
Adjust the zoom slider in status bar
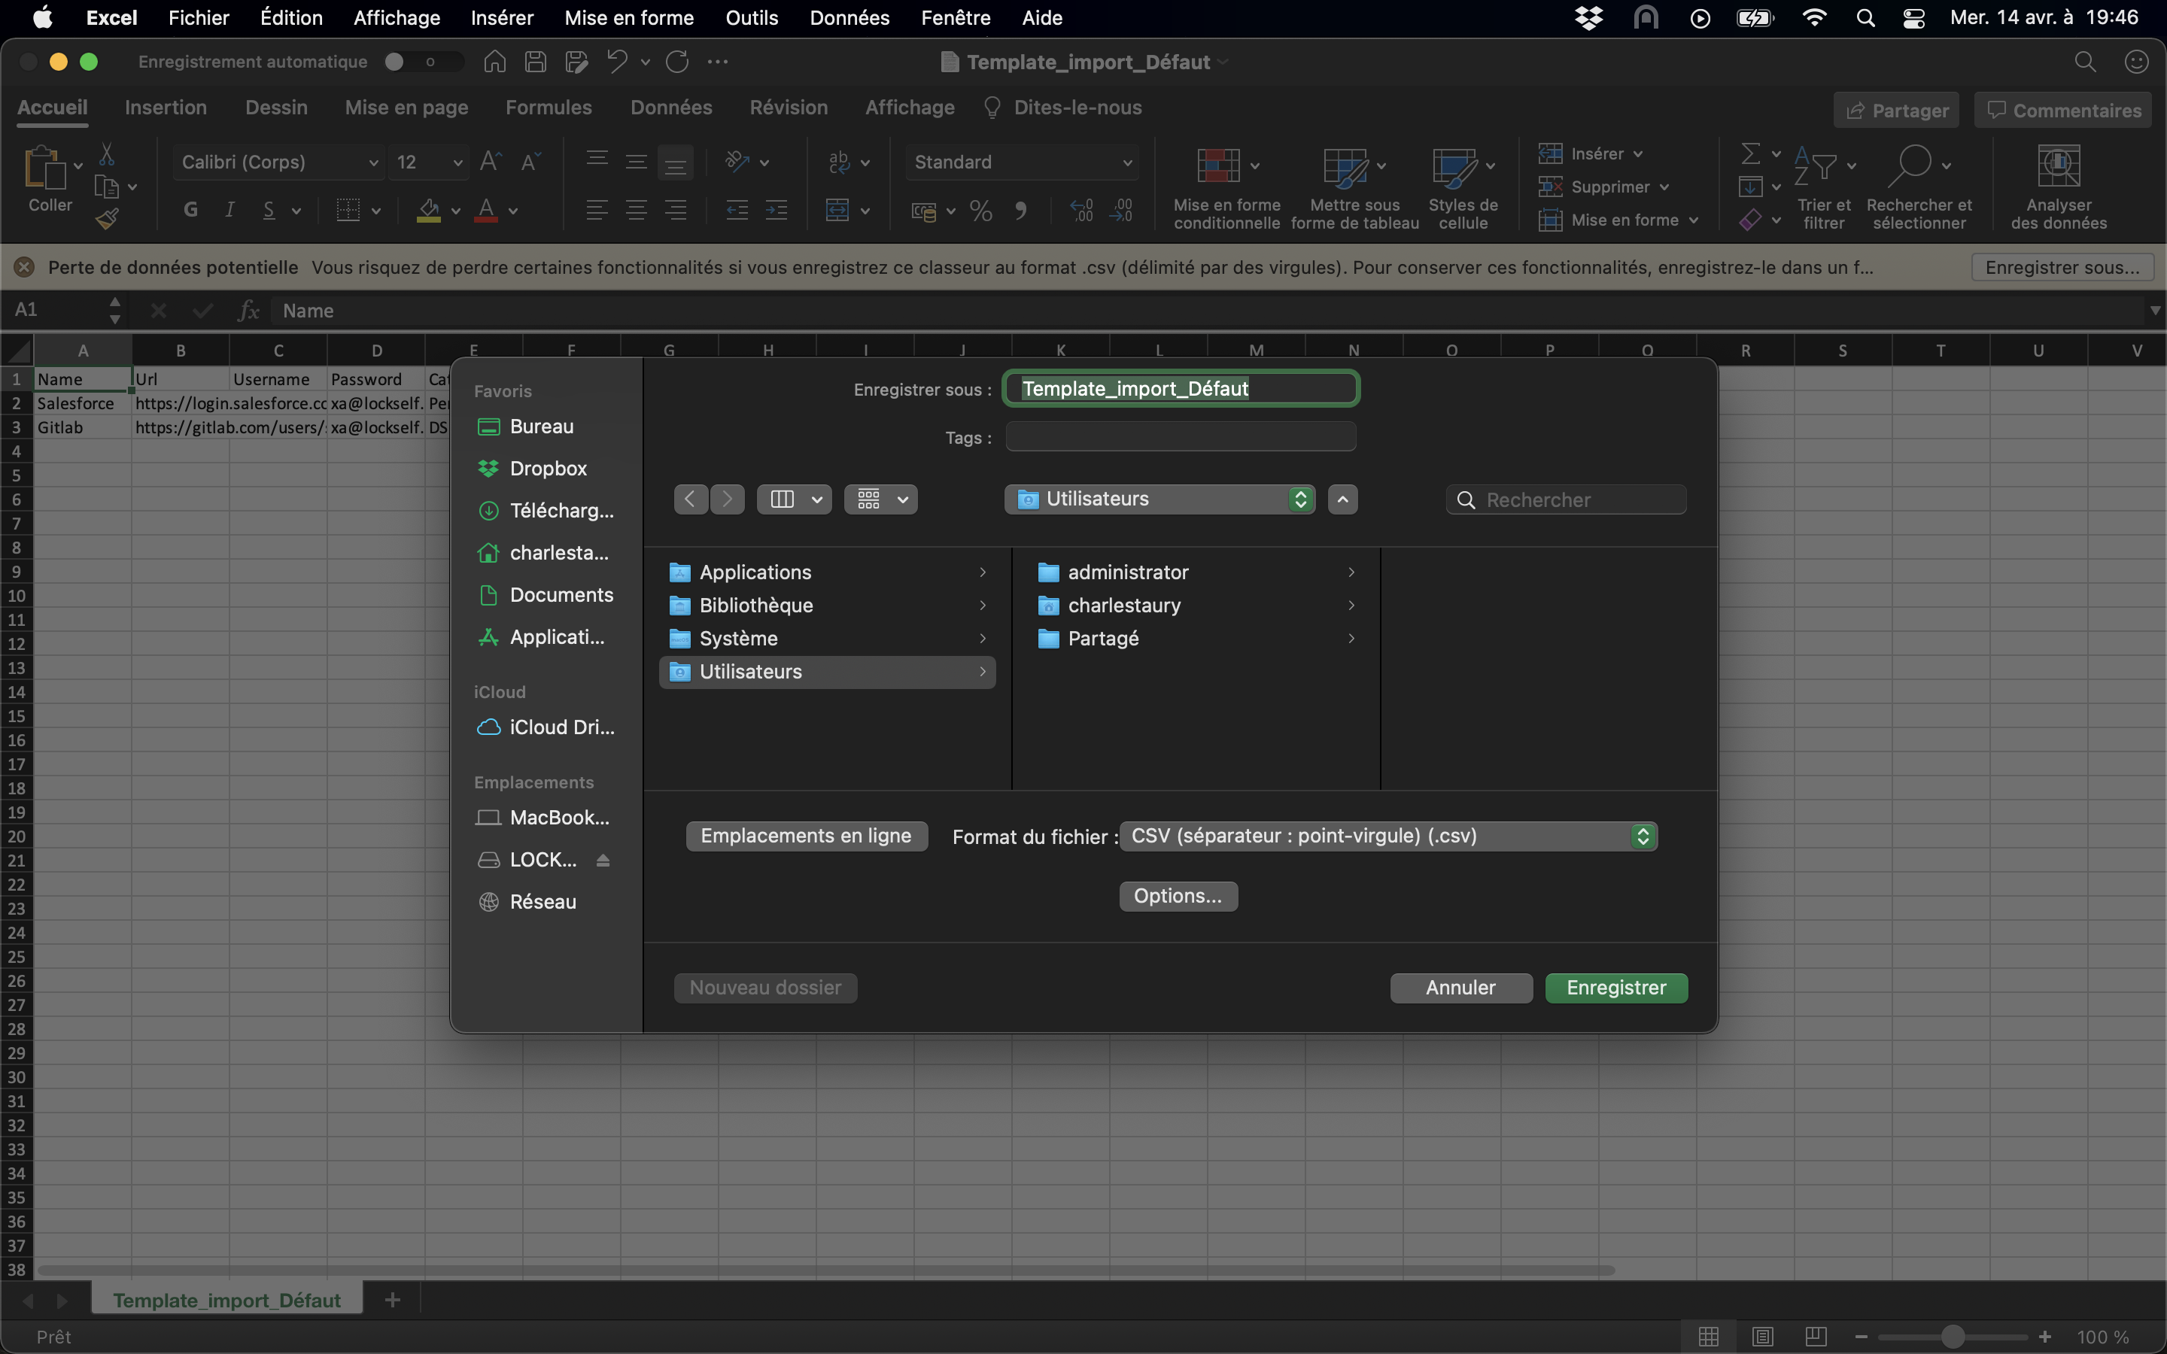pos(1952,1336)
